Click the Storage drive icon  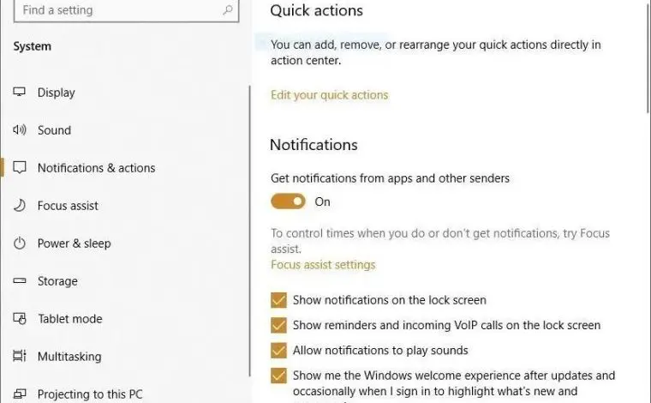click(19, 281)
